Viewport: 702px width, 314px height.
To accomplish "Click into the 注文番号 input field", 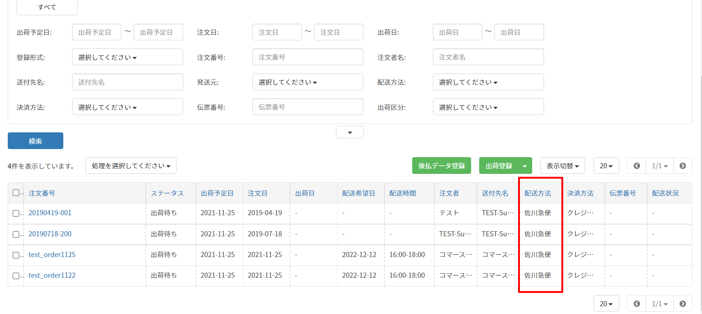I will click(x=308, y=57).
